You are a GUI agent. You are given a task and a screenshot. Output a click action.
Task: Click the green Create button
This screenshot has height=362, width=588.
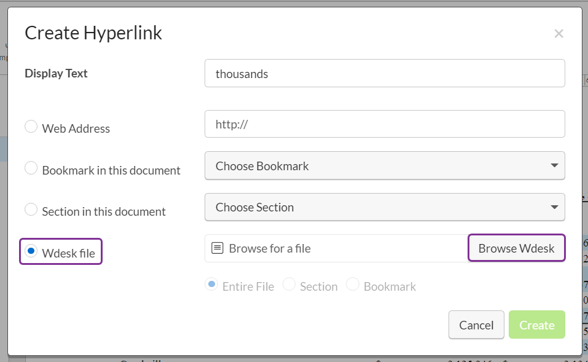[x=537, y=325]
